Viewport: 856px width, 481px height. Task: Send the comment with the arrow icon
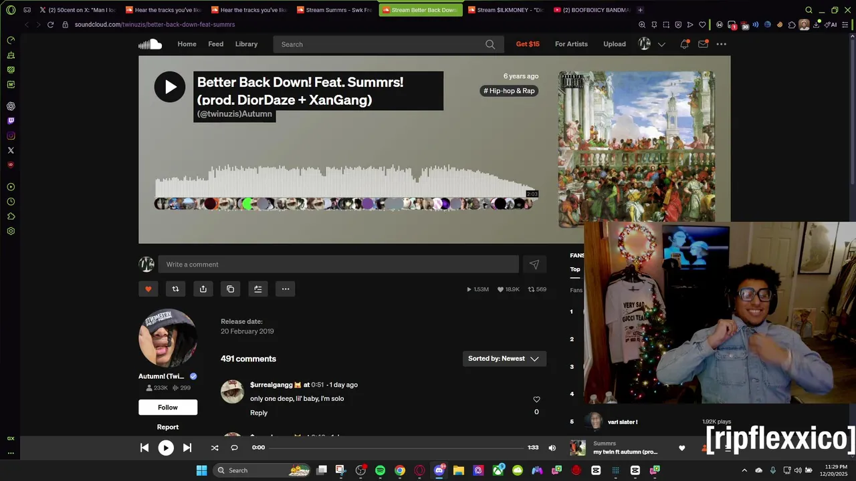pos(534,265)
